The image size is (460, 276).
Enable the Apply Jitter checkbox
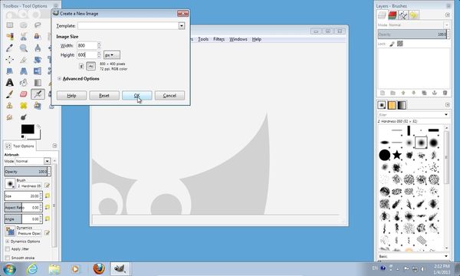tap(8, 249)
